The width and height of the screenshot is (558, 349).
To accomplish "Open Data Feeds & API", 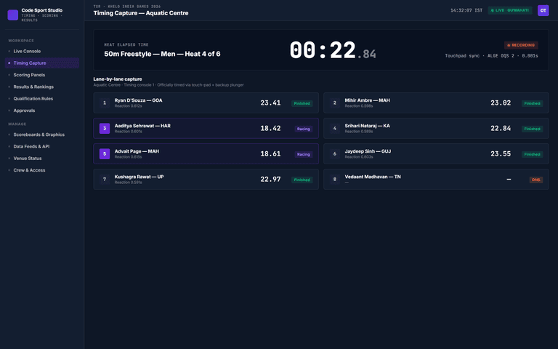I will [x=42, y=146].
